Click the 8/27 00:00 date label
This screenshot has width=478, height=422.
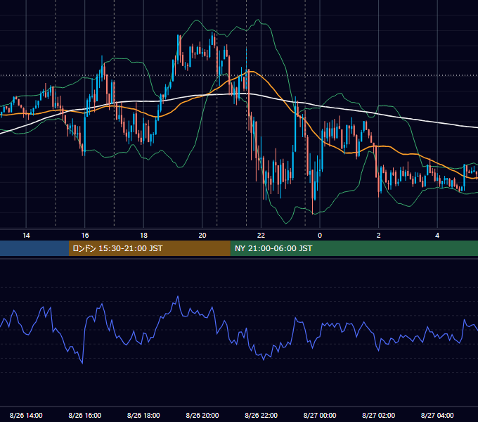click(320, 415)
